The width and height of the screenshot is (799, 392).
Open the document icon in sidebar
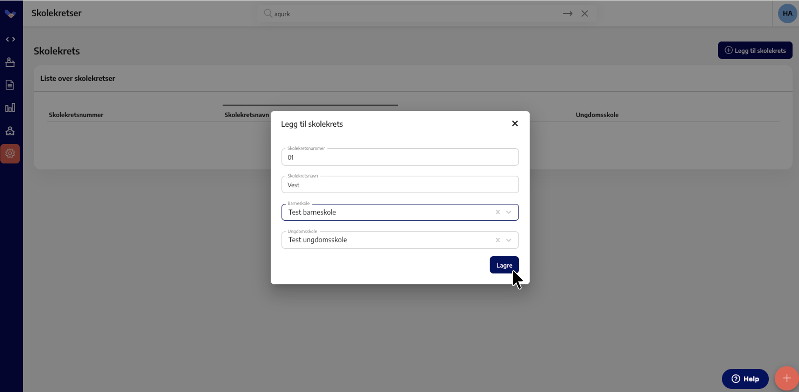pos(10,85)
